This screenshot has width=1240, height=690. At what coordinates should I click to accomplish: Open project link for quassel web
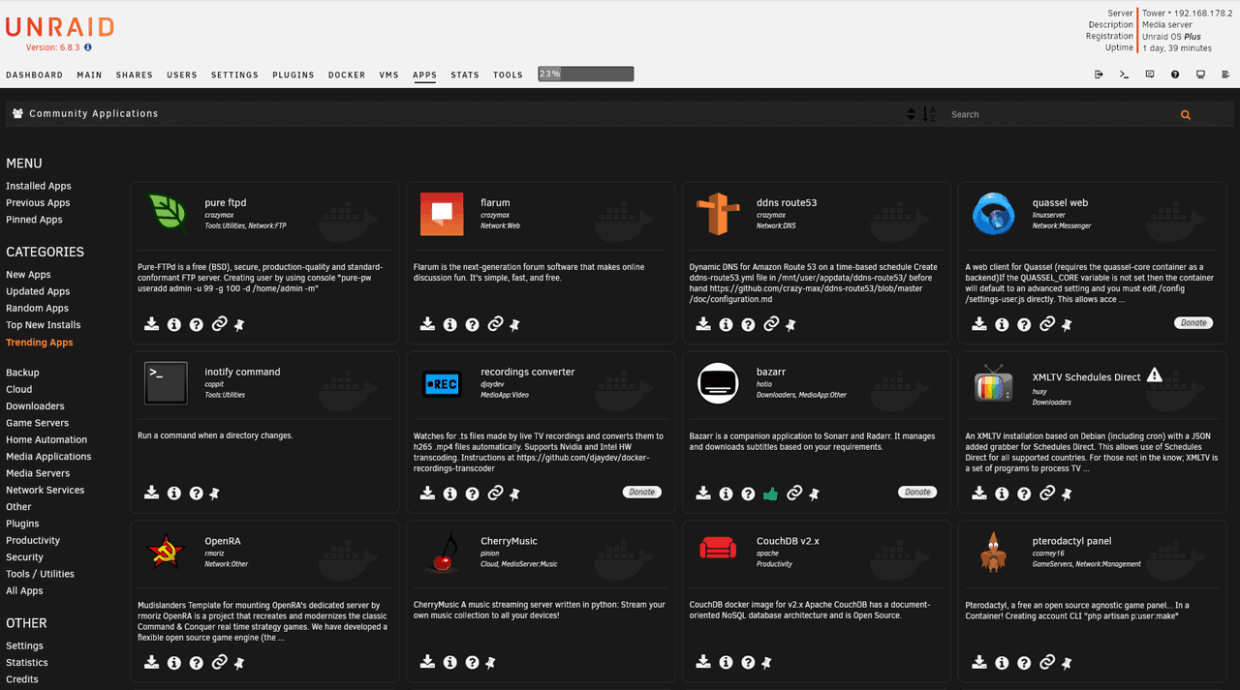coord(1047,324)
